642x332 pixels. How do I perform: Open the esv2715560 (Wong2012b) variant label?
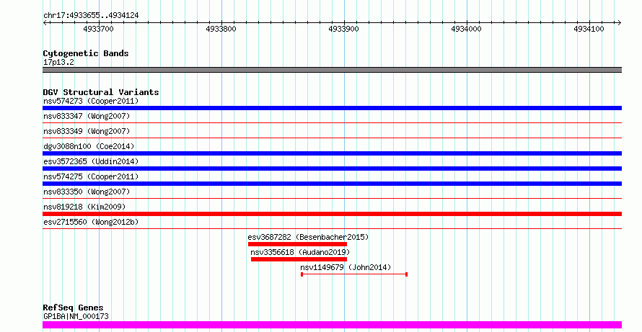coord(91,222)
